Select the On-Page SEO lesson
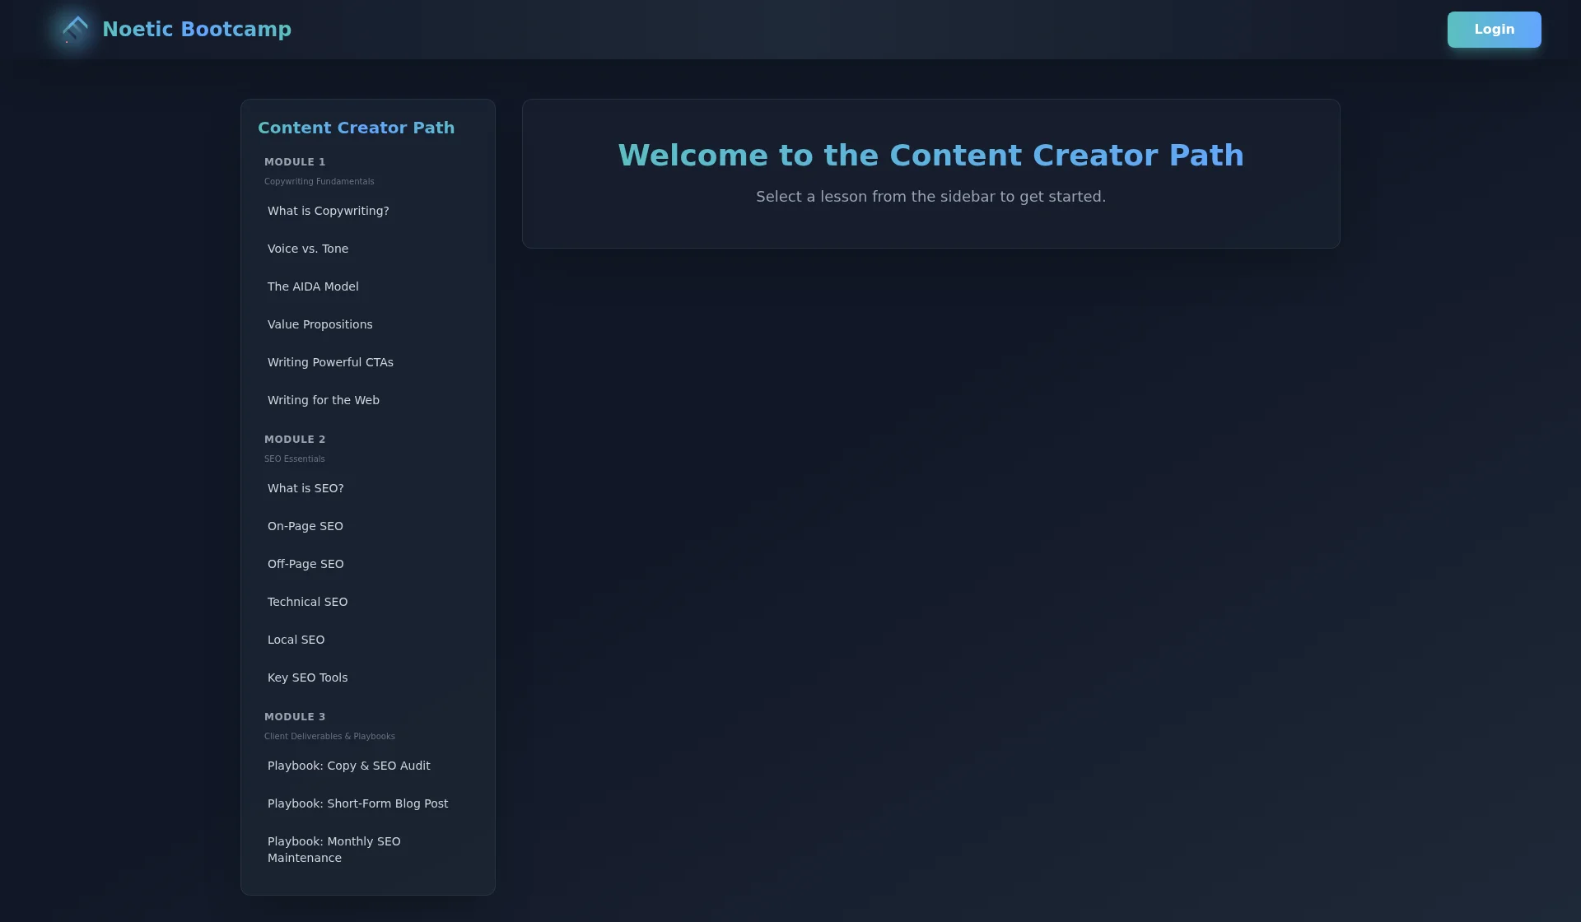The image size is (1581, 922). pos(368,526)
